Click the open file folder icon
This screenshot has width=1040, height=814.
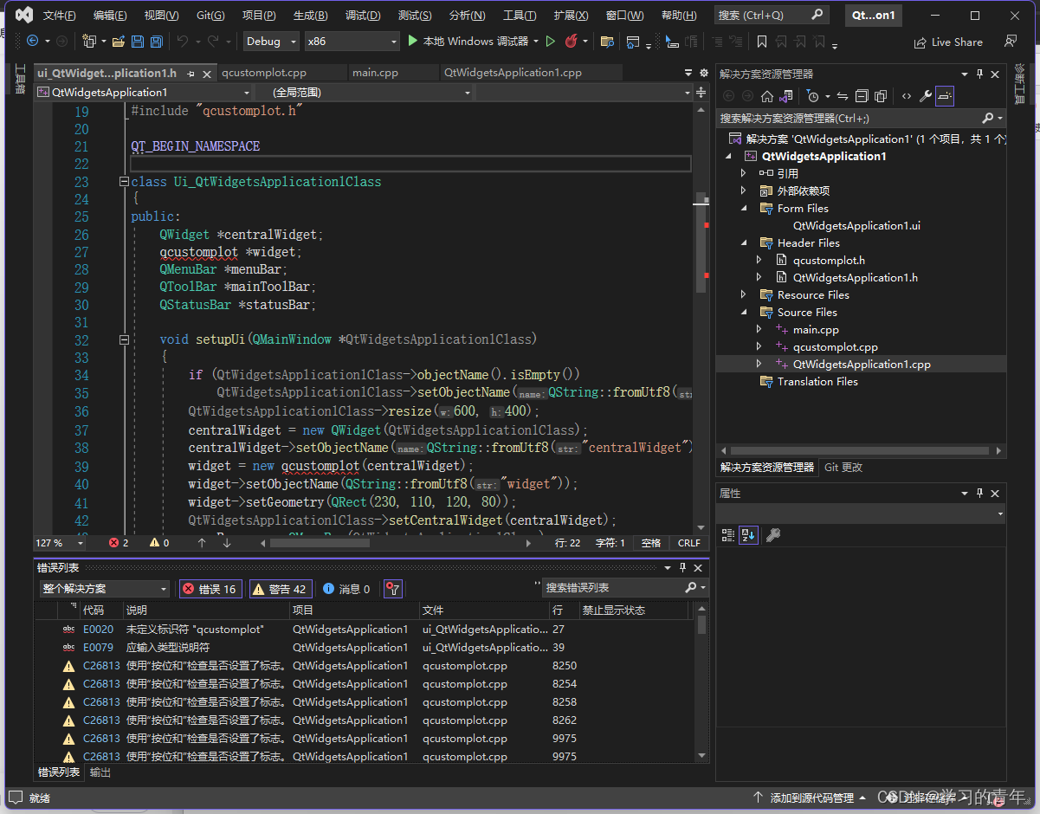point(120,41)
